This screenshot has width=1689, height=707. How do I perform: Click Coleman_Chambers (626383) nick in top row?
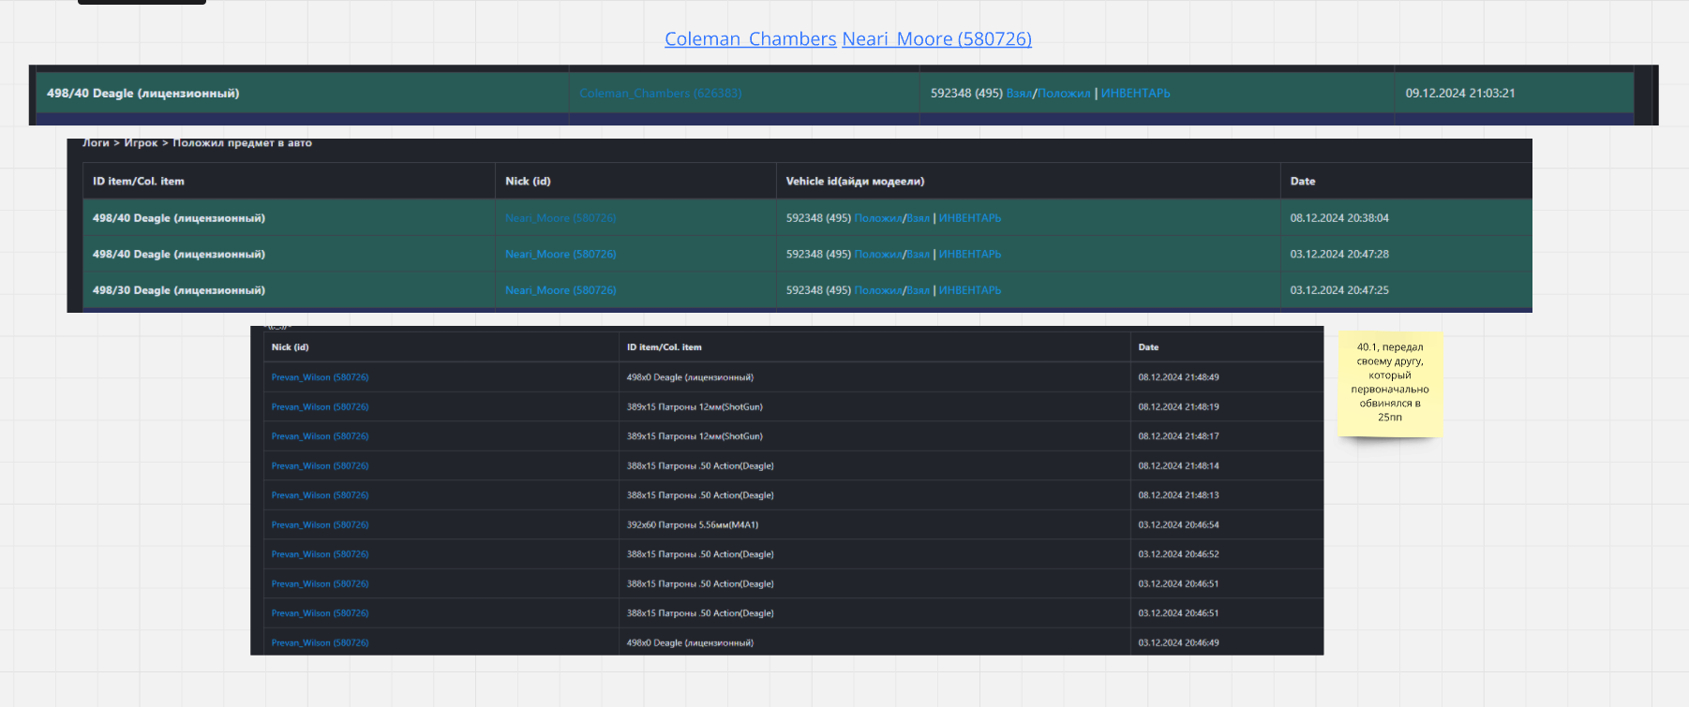[x=660, y=94]
